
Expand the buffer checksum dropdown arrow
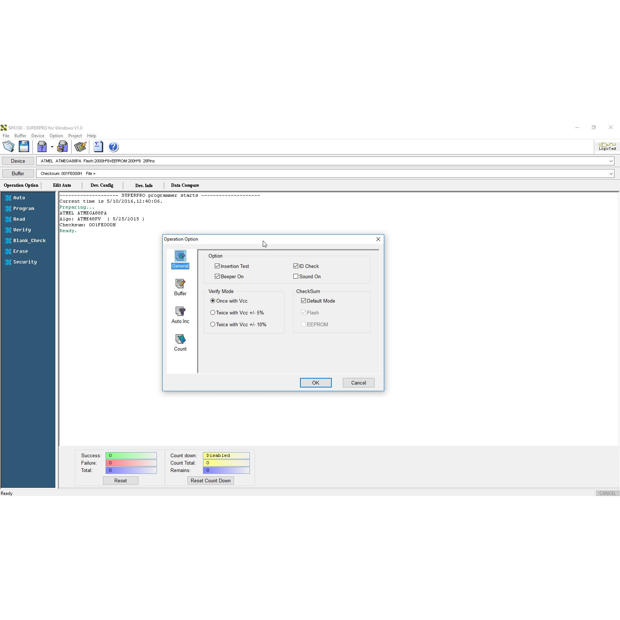click(x=611, y=173)
